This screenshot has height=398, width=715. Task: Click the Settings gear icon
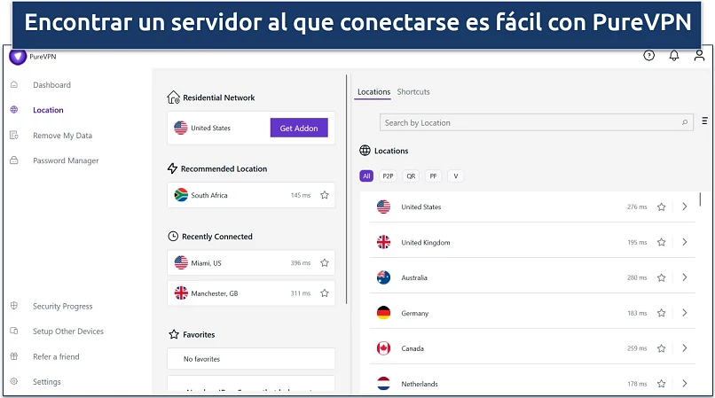coord(14,381)
